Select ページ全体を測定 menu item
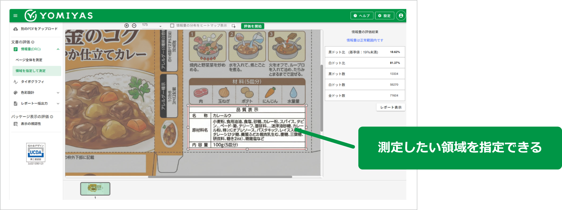 [29, 60]
